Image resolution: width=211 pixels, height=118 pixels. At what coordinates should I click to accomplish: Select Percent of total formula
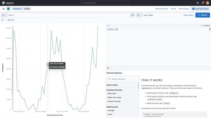tap(114, 101)
